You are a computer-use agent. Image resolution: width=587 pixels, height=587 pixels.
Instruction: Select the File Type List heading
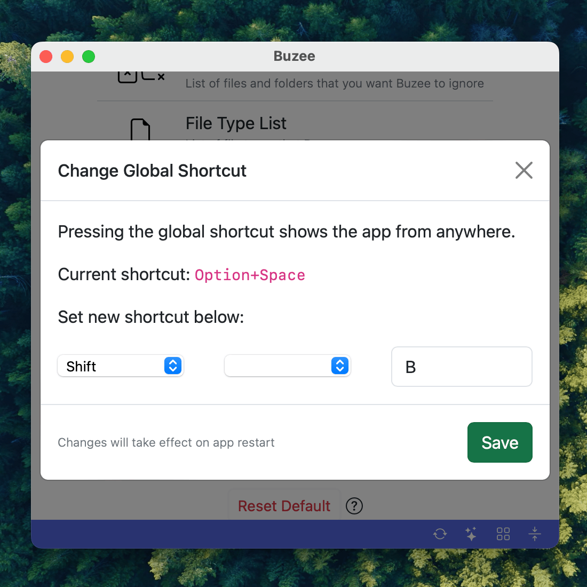[236, 124]
